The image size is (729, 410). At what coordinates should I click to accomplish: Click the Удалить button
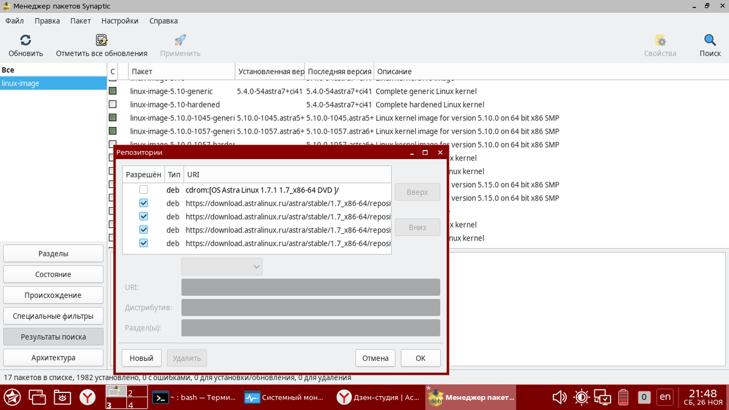(187, 358)
